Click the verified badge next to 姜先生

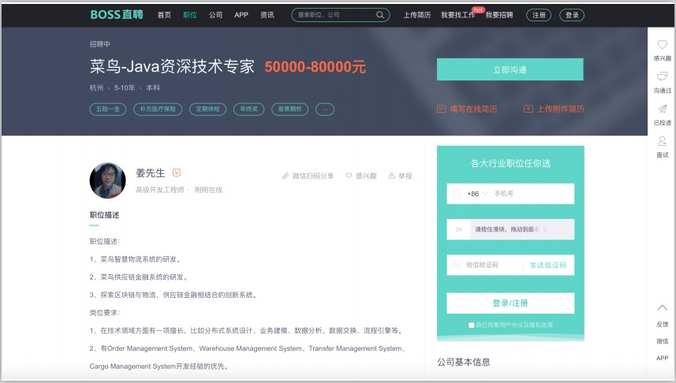(x=177, y=173)
